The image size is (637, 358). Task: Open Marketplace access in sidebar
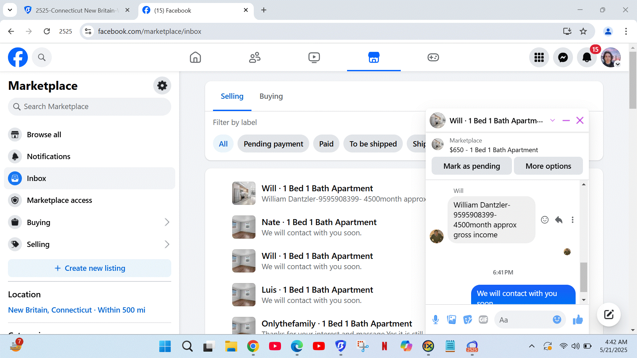point(90,200)
